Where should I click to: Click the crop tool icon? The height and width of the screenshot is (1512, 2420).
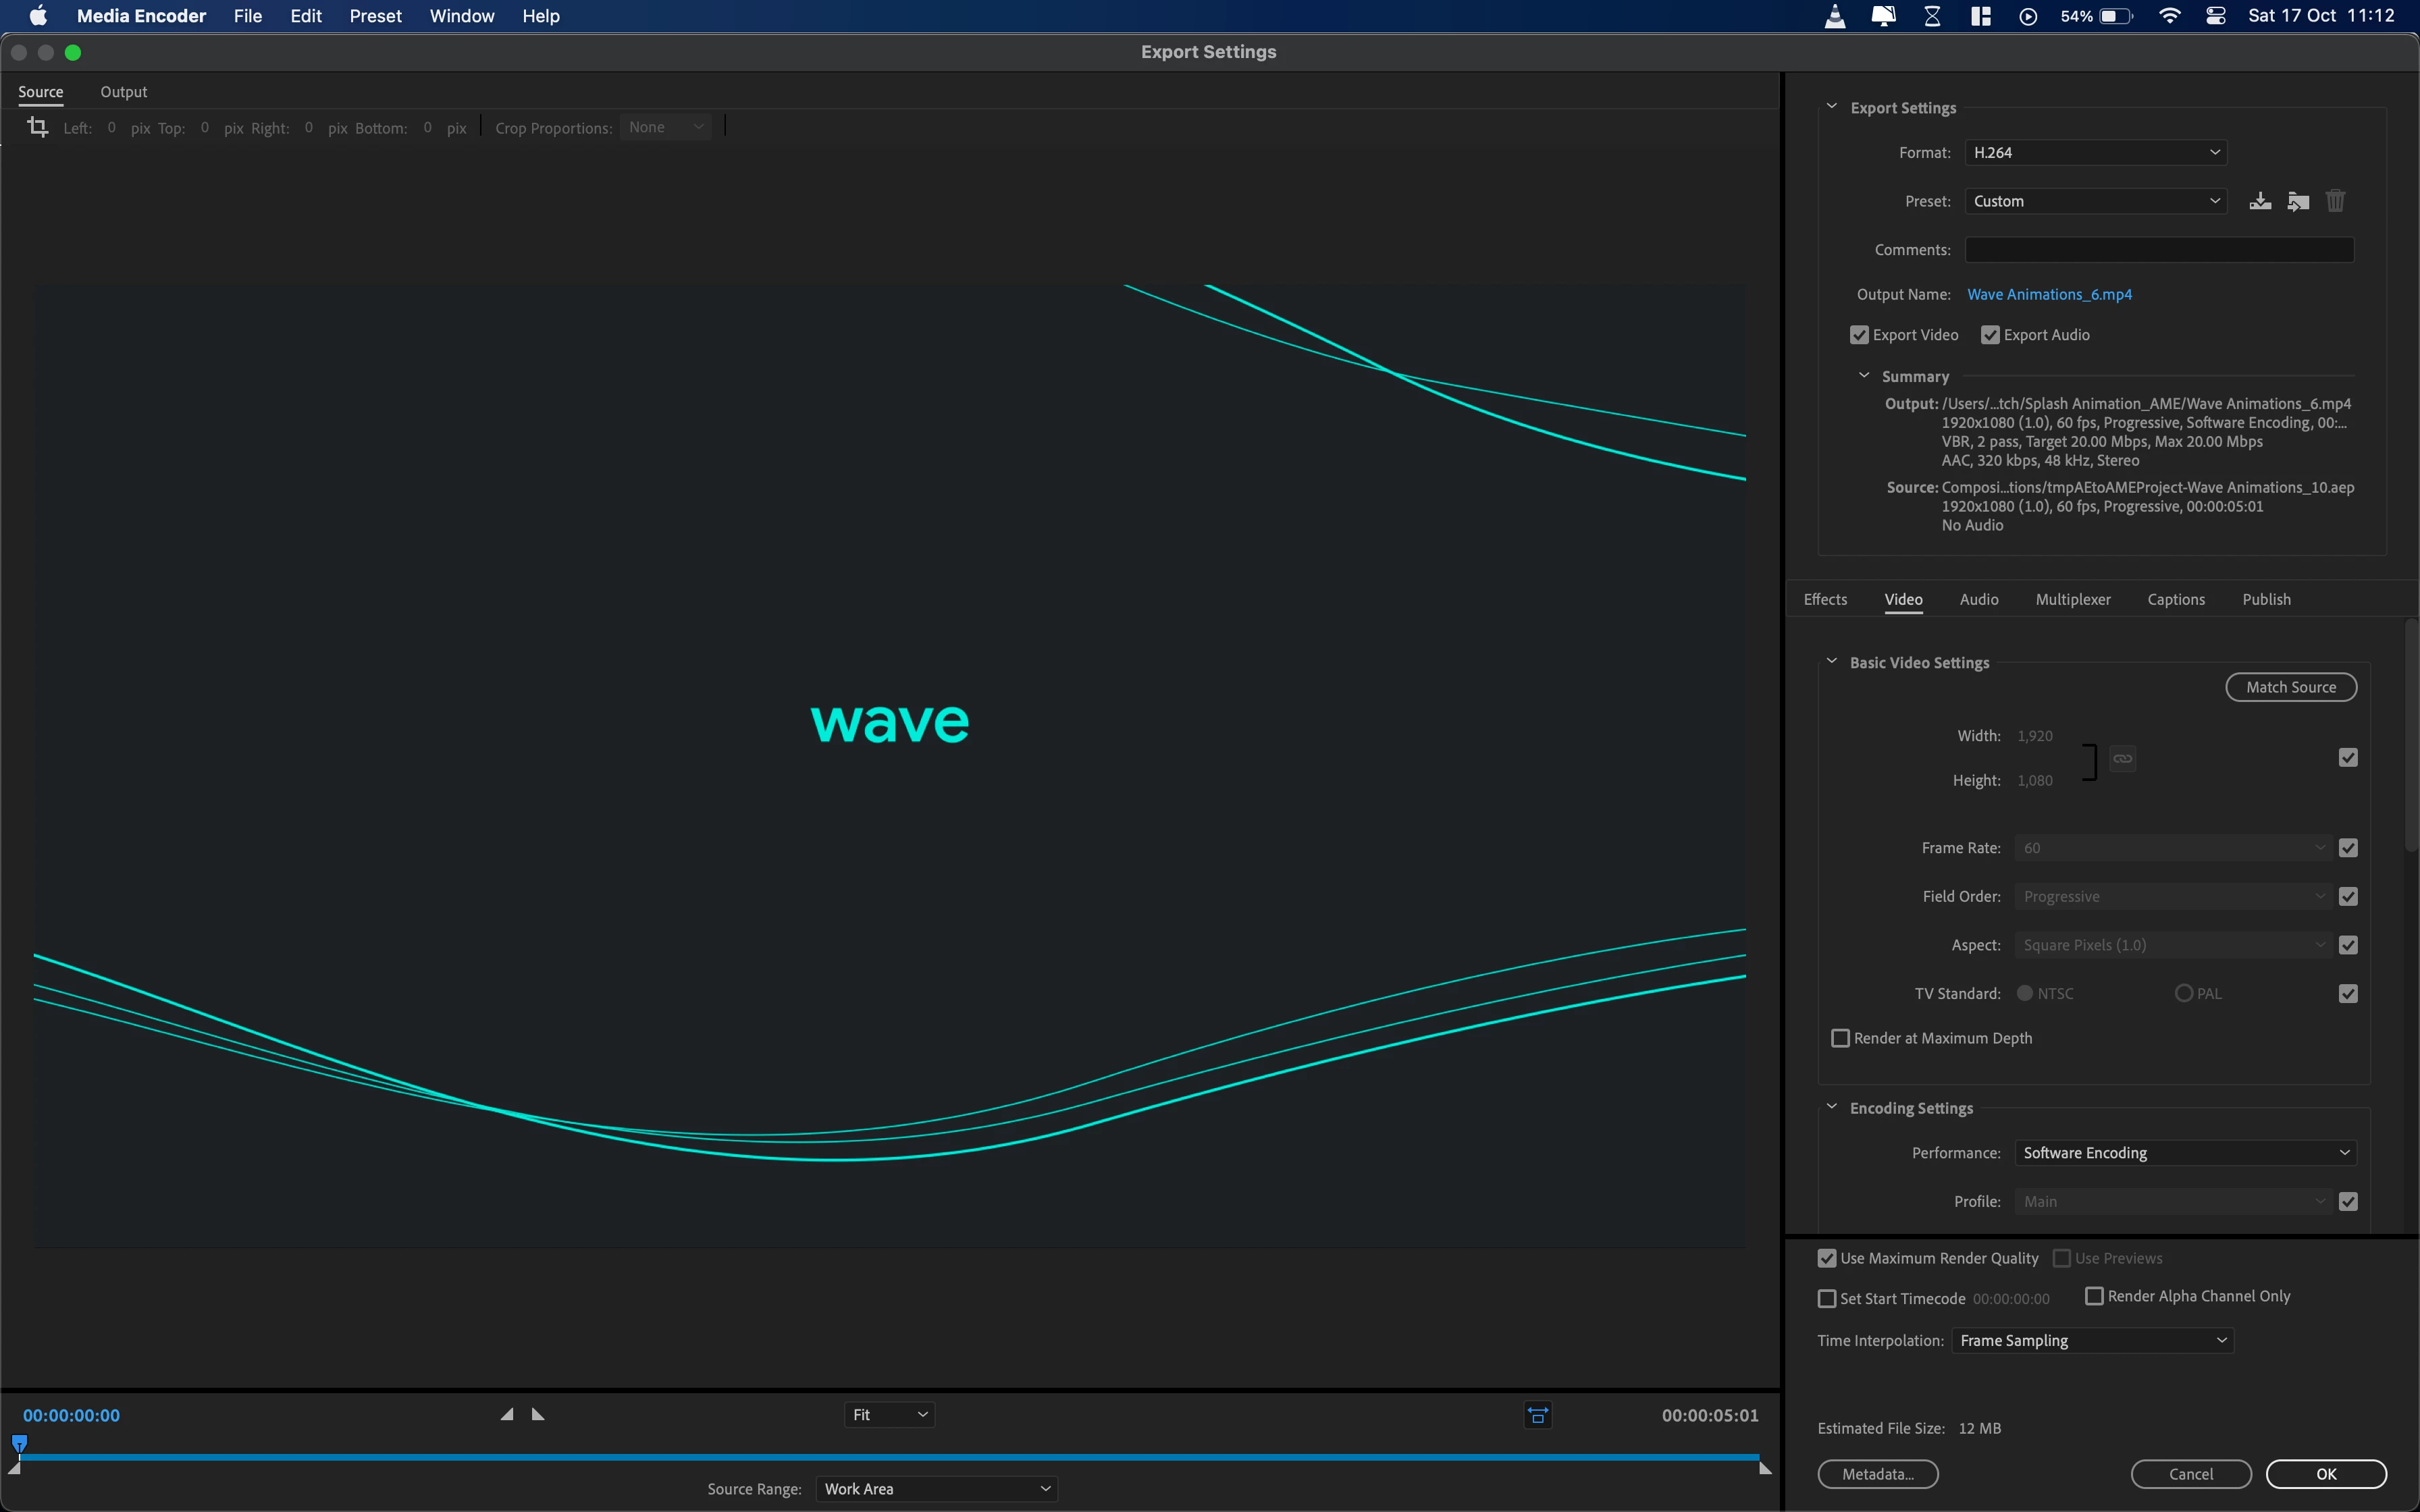click(x=38, y=127)
